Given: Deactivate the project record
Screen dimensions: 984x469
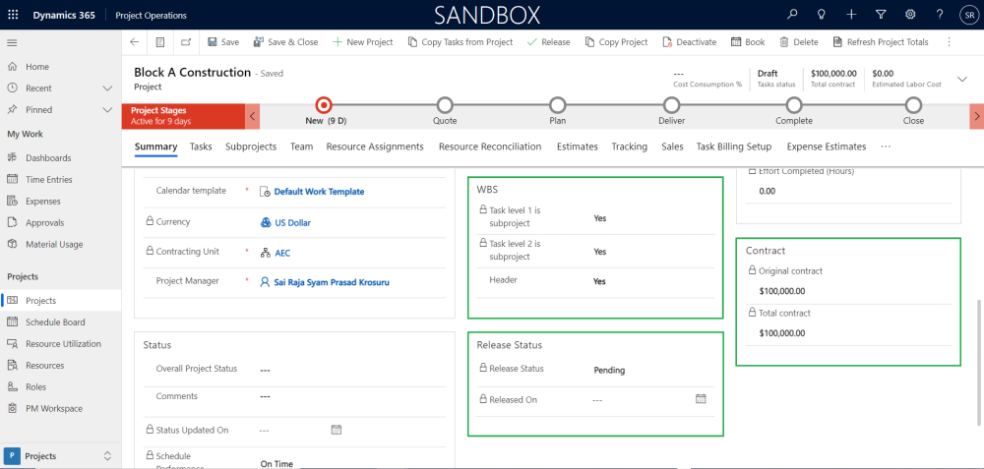Looking at the screenshot, I should [x=689, y=42].
